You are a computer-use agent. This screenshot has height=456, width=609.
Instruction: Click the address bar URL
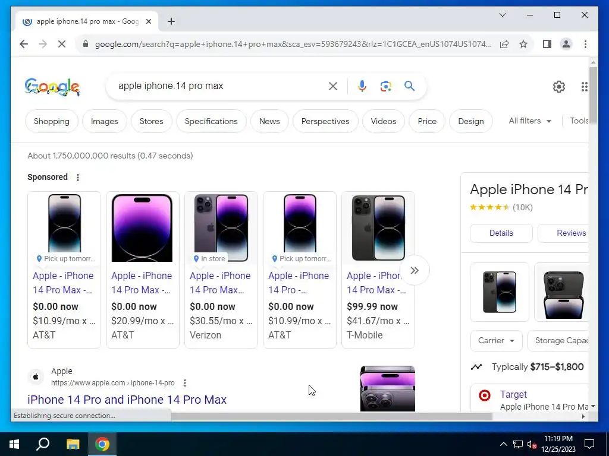coord(293,44)
